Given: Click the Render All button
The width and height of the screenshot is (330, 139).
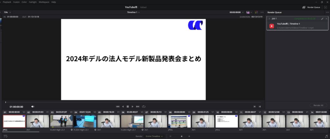Looking at the screenshot, I should point(318,105).
